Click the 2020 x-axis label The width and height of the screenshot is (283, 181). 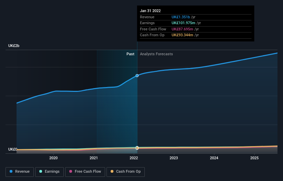click(53, 158)
